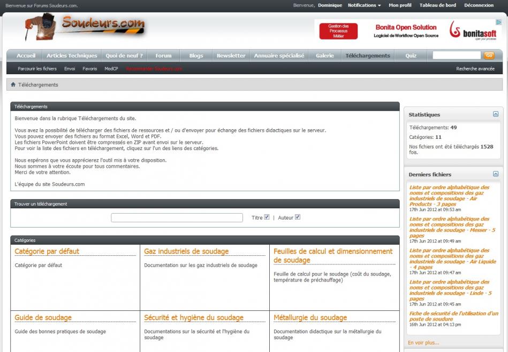Screen dimensions: 508x352
Task: Select Parcourir les fichiers in the submenu
Action: [37, 69]
